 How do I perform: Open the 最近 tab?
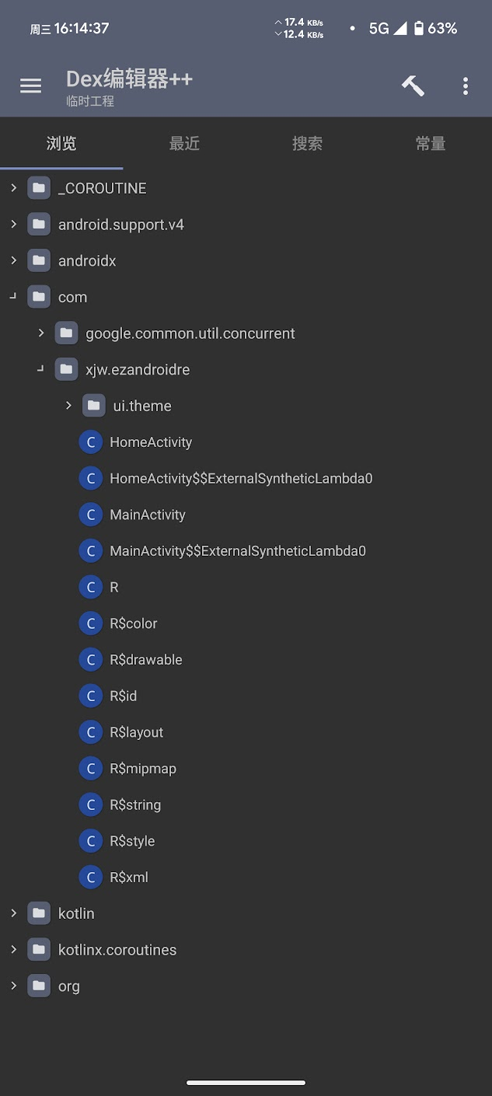[x=184, y=144]
